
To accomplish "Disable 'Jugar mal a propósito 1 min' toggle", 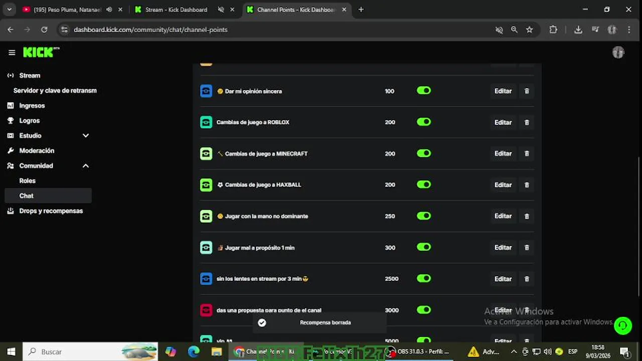I will point(424,247).
